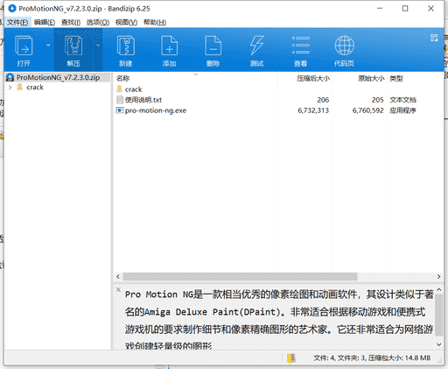Click original size 6,760,592 cell
Viewport: 448px width, 369px height.
[x=367, y=110]
